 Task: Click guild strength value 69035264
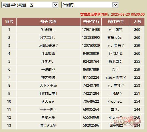pos(91,109)
